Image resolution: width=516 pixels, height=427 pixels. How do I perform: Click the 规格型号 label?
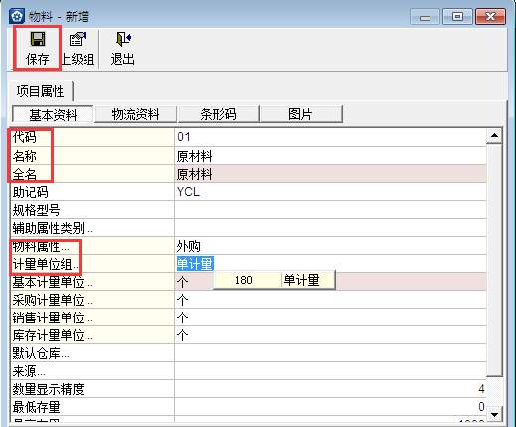tap(37, 210)
